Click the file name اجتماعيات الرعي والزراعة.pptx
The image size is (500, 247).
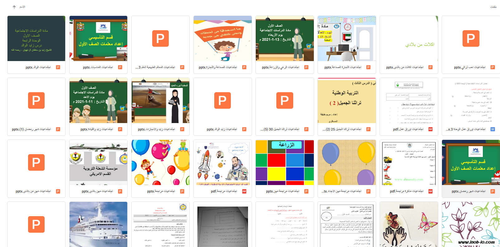[x=280, y=67]
